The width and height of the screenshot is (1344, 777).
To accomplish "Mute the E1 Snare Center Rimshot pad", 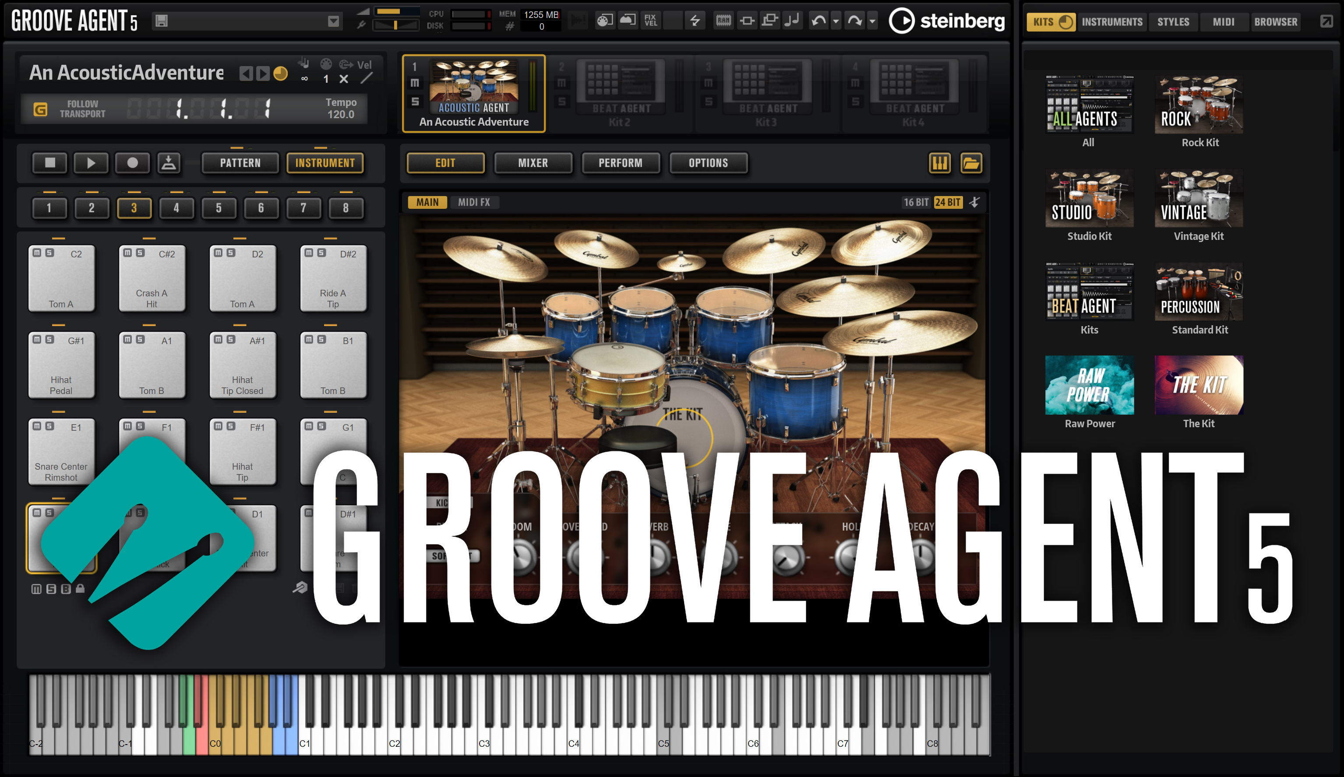I will (x=37, y=426).
